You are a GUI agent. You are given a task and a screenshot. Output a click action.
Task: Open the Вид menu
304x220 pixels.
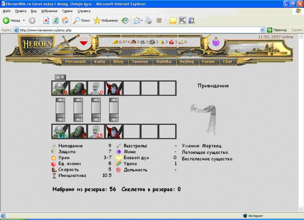coord(33,11)
